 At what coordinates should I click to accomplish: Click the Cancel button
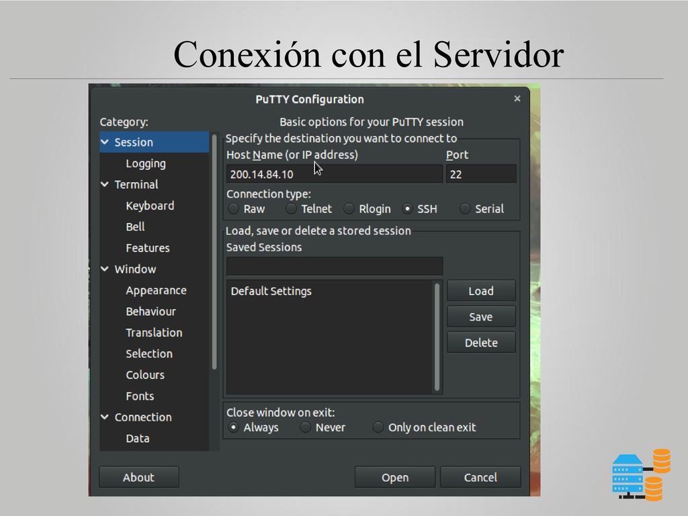point(480,477)
